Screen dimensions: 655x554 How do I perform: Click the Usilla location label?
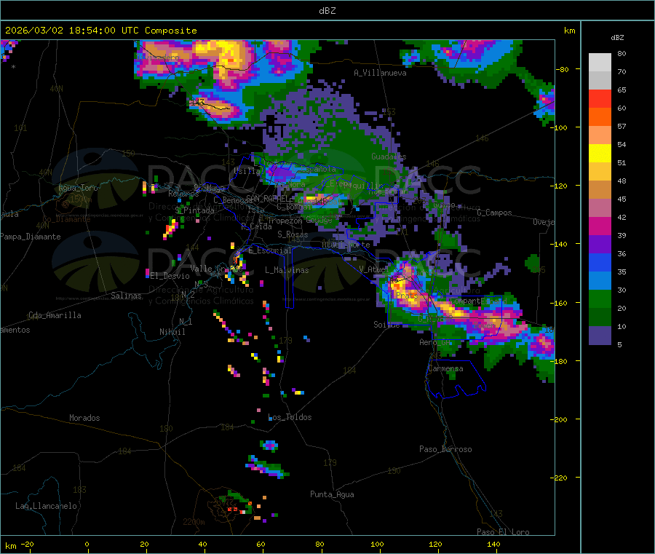click(247, 170)
